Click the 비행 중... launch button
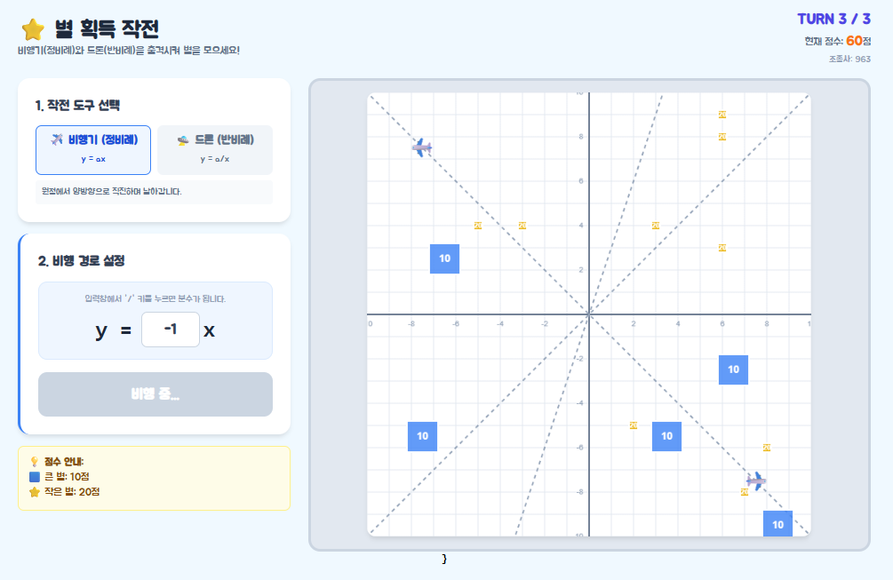This screenshot has width=893, height=580. coord(155,394)
